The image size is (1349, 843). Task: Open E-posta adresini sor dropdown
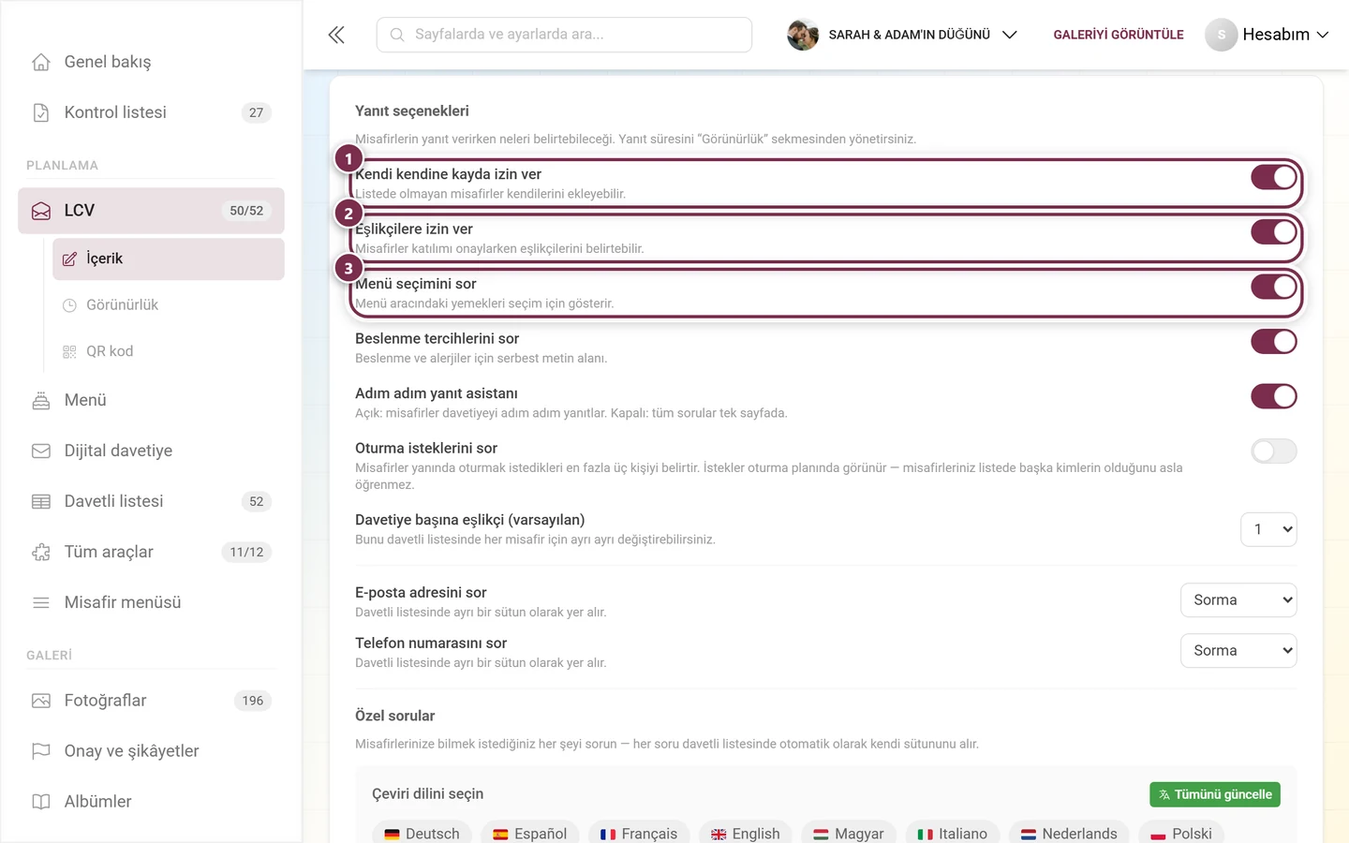(x=1238, y=600)
